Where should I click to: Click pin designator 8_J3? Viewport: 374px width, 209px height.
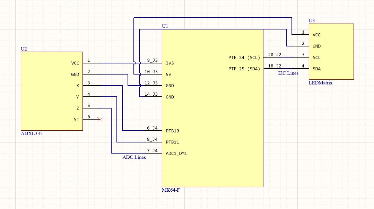[x=152, y=60]
